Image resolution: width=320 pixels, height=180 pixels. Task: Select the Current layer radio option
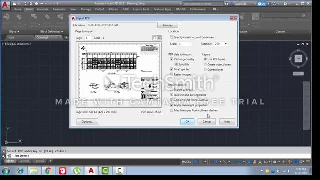point(205,70)
